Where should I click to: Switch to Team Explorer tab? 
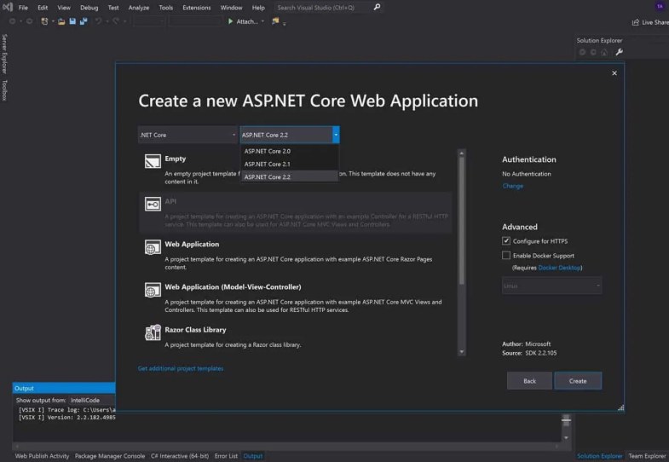pyautogui.click(x=646, y=455)
